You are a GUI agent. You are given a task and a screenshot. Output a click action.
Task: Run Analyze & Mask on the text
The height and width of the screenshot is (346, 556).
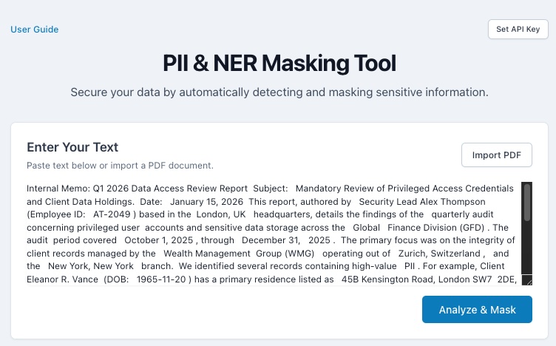[477, 310]
